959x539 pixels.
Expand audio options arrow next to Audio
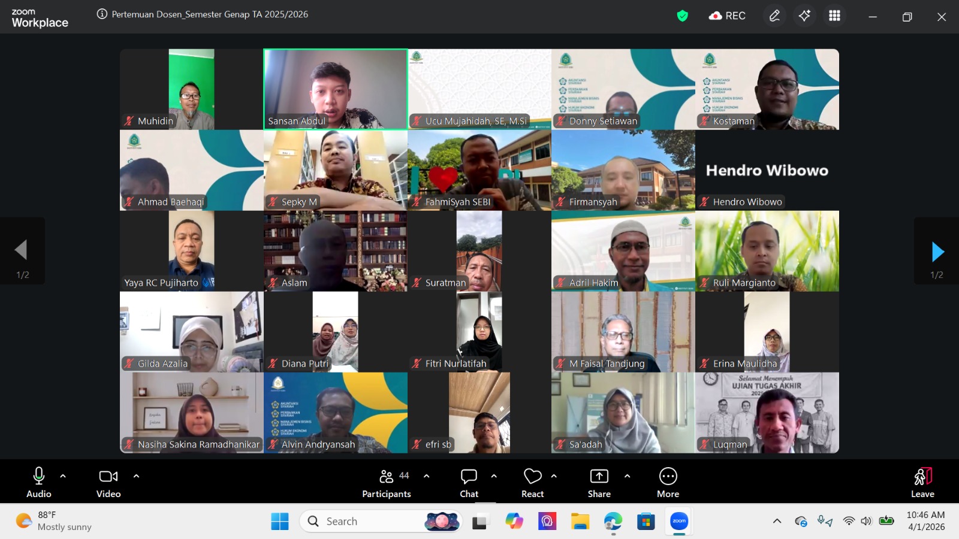point(63,476)
